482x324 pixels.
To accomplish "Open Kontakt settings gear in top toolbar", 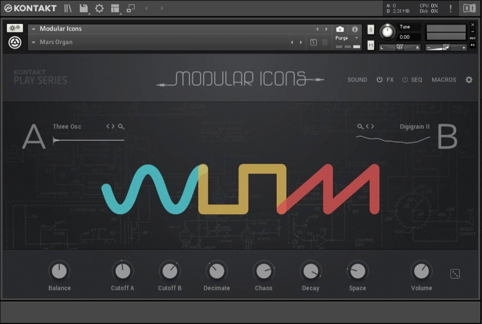I will (99, 8).
